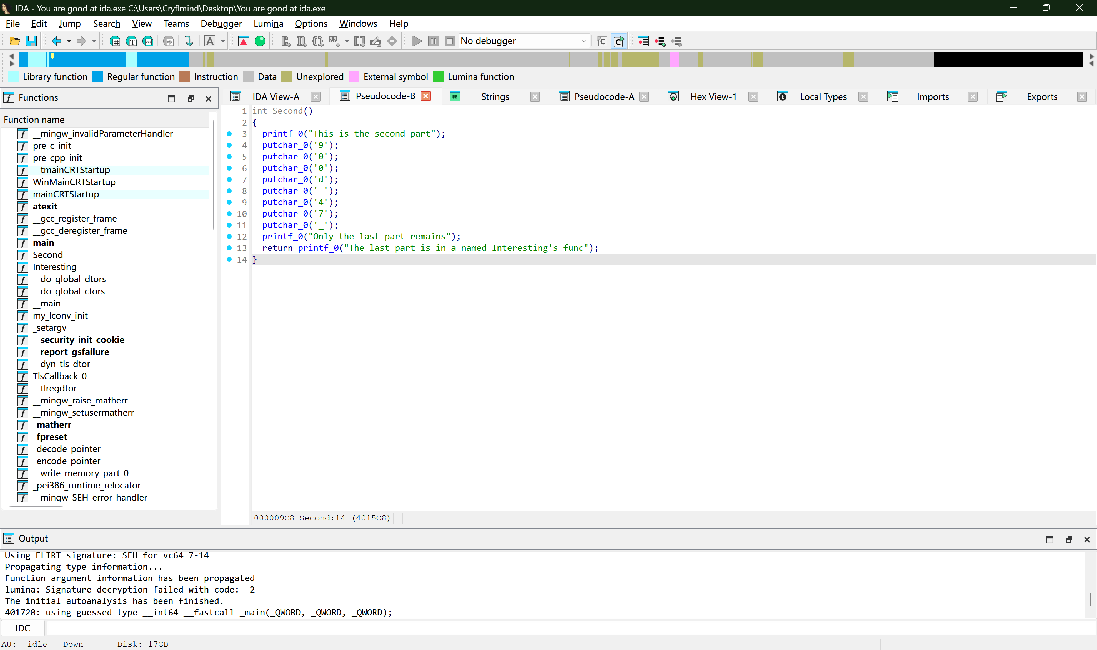Pause the process using the pause icon
The height and width of the screenshot is (650, 1097).
click(x=433, y=41)
